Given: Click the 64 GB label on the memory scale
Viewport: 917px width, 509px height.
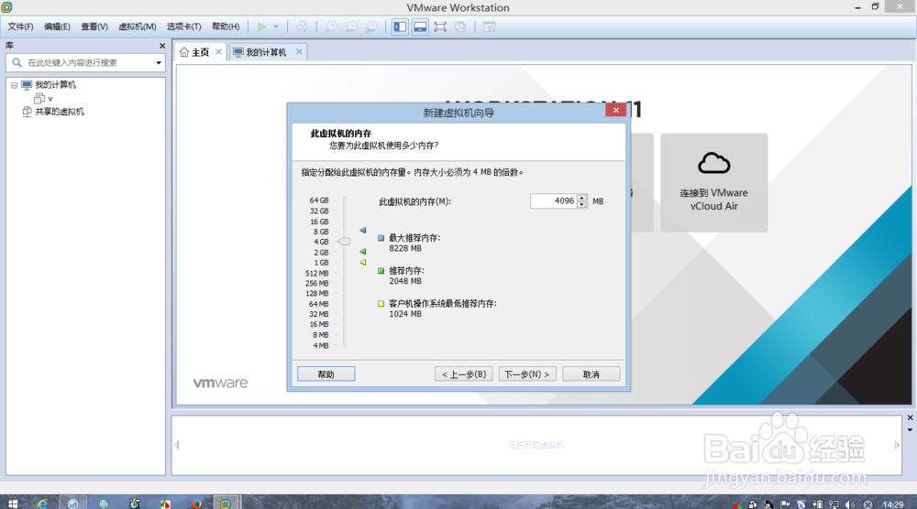Looking at the screenshot, I should tap(319, 200).
